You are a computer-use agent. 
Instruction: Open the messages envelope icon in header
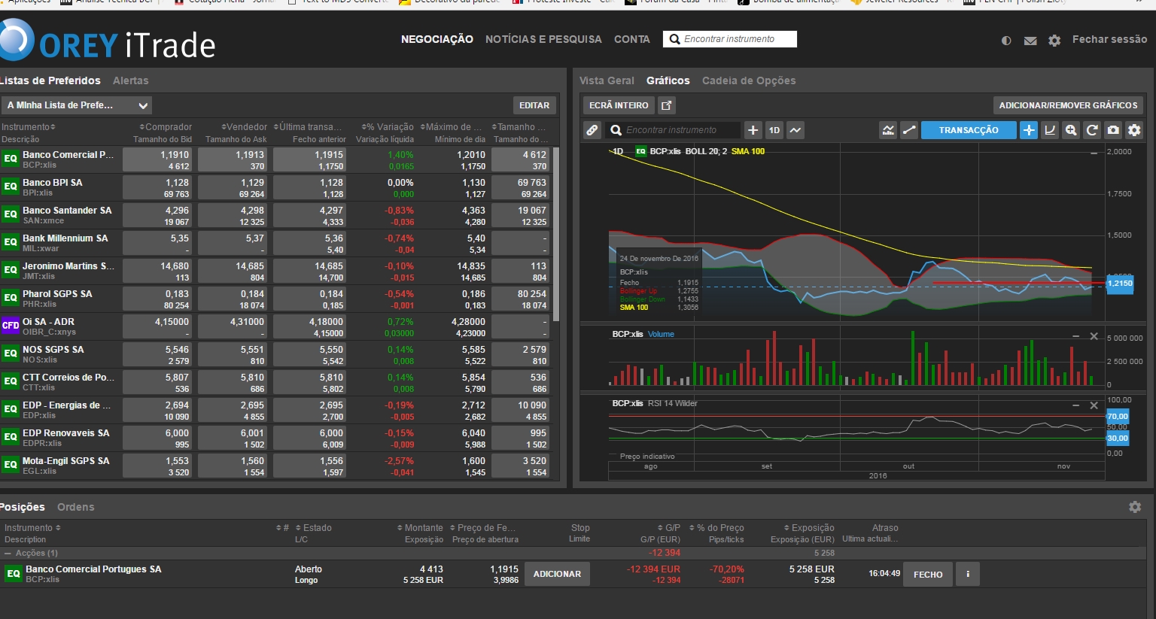(x=1030, y=41)
